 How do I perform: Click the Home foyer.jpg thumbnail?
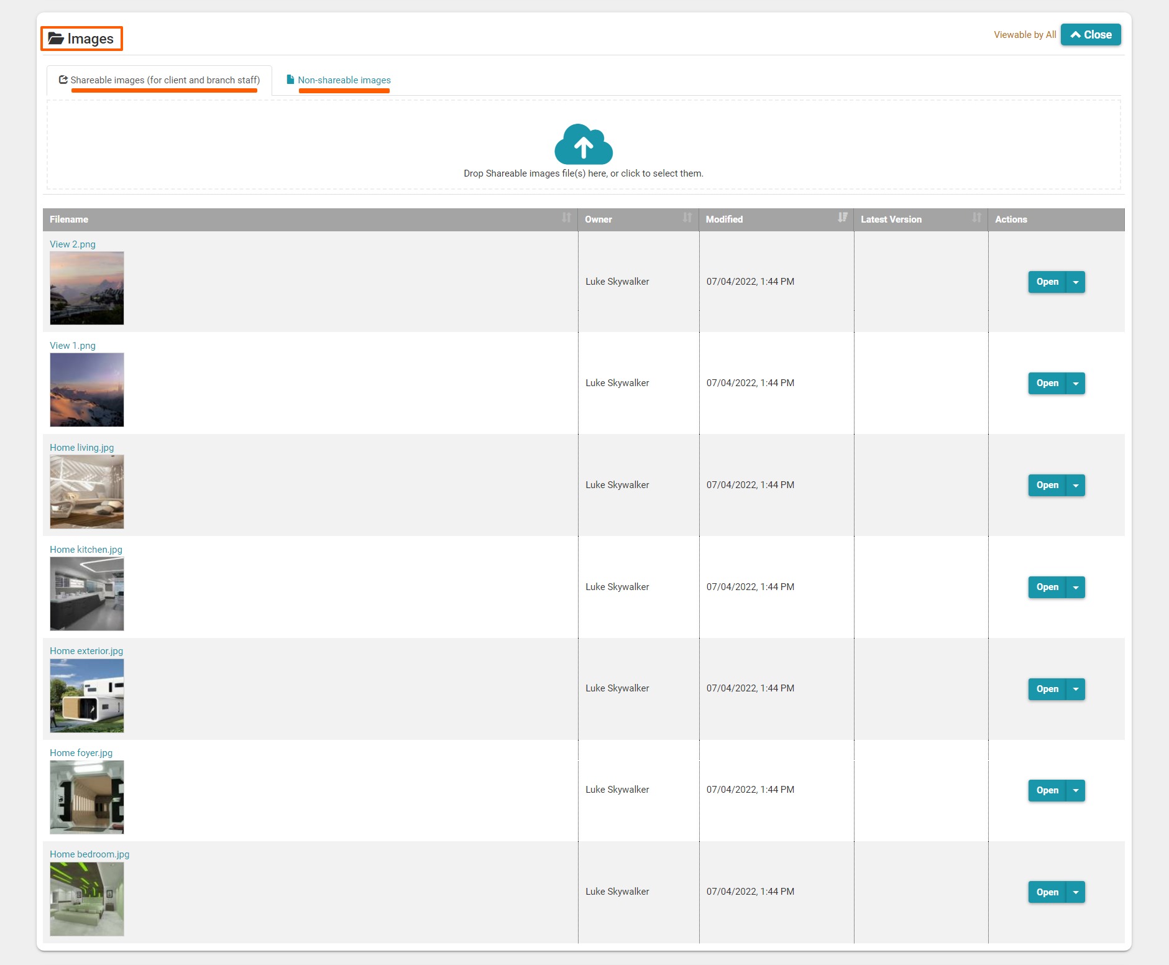pos(87,797)
